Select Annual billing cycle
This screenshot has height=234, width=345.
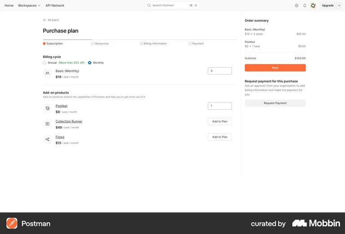coord(44,63)
